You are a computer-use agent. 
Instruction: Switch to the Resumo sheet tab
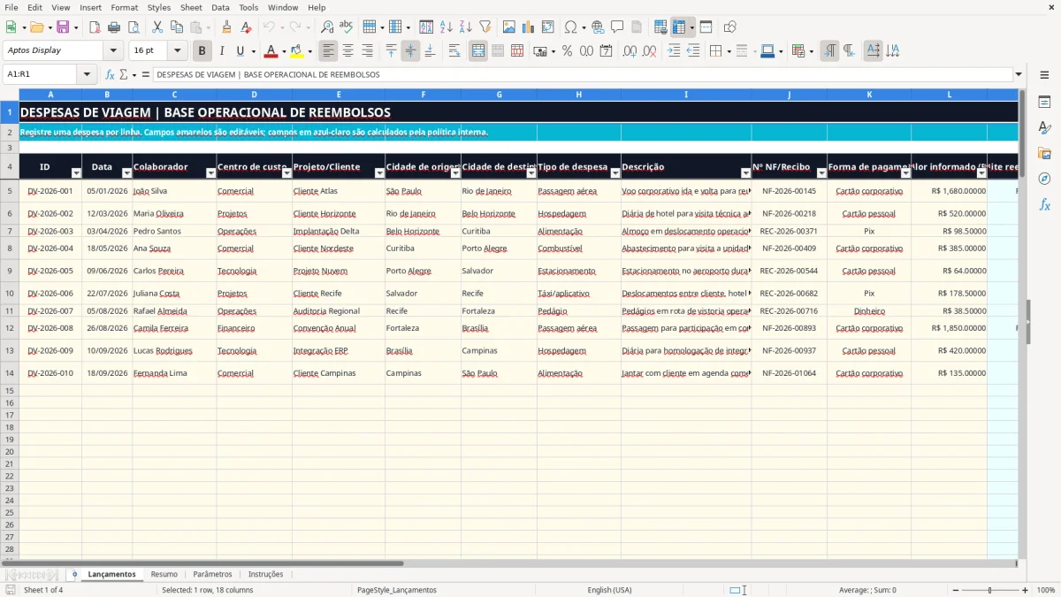[x=164, y=574]
